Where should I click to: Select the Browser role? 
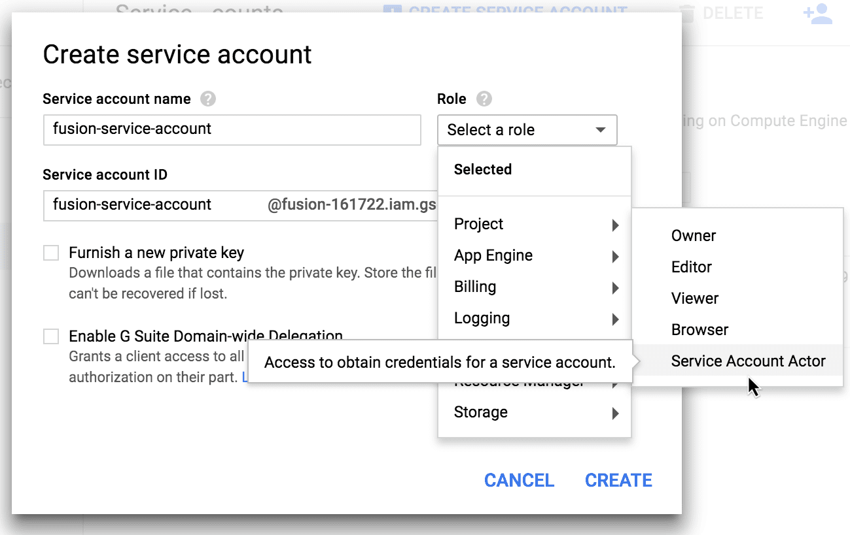pos(699,330)
